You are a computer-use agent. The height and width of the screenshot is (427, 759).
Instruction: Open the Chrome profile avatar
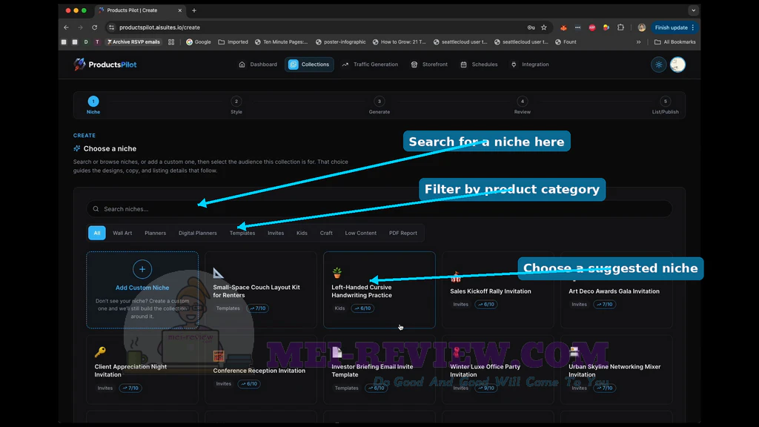click(642, 27)
